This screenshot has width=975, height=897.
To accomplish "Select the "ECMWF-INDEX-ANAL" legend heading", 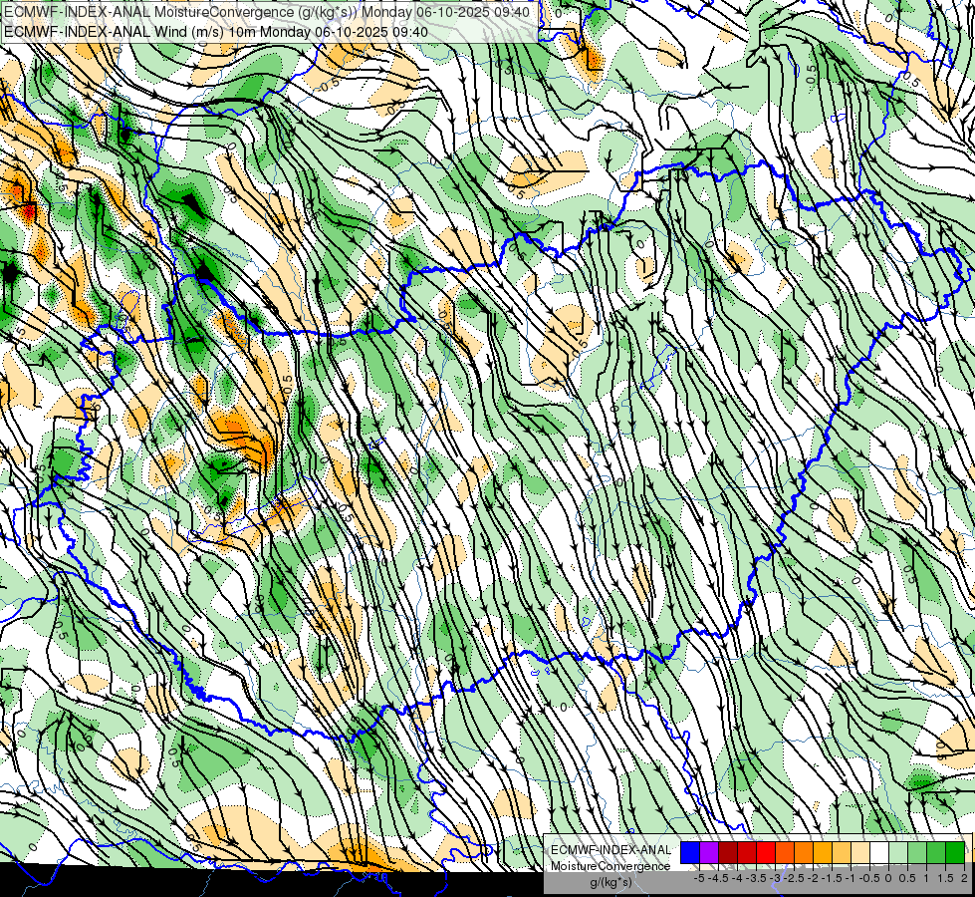I will coord(610,850).
